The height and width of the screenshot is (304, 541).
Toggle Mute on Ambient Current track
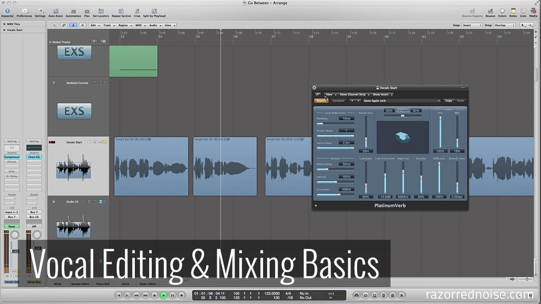pyautogui.click(x=100, y=83)
